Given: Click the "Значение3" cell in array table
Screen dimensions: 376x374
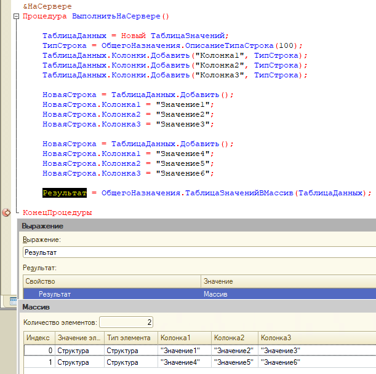Looking at the screenshot, I should [281, 351].
